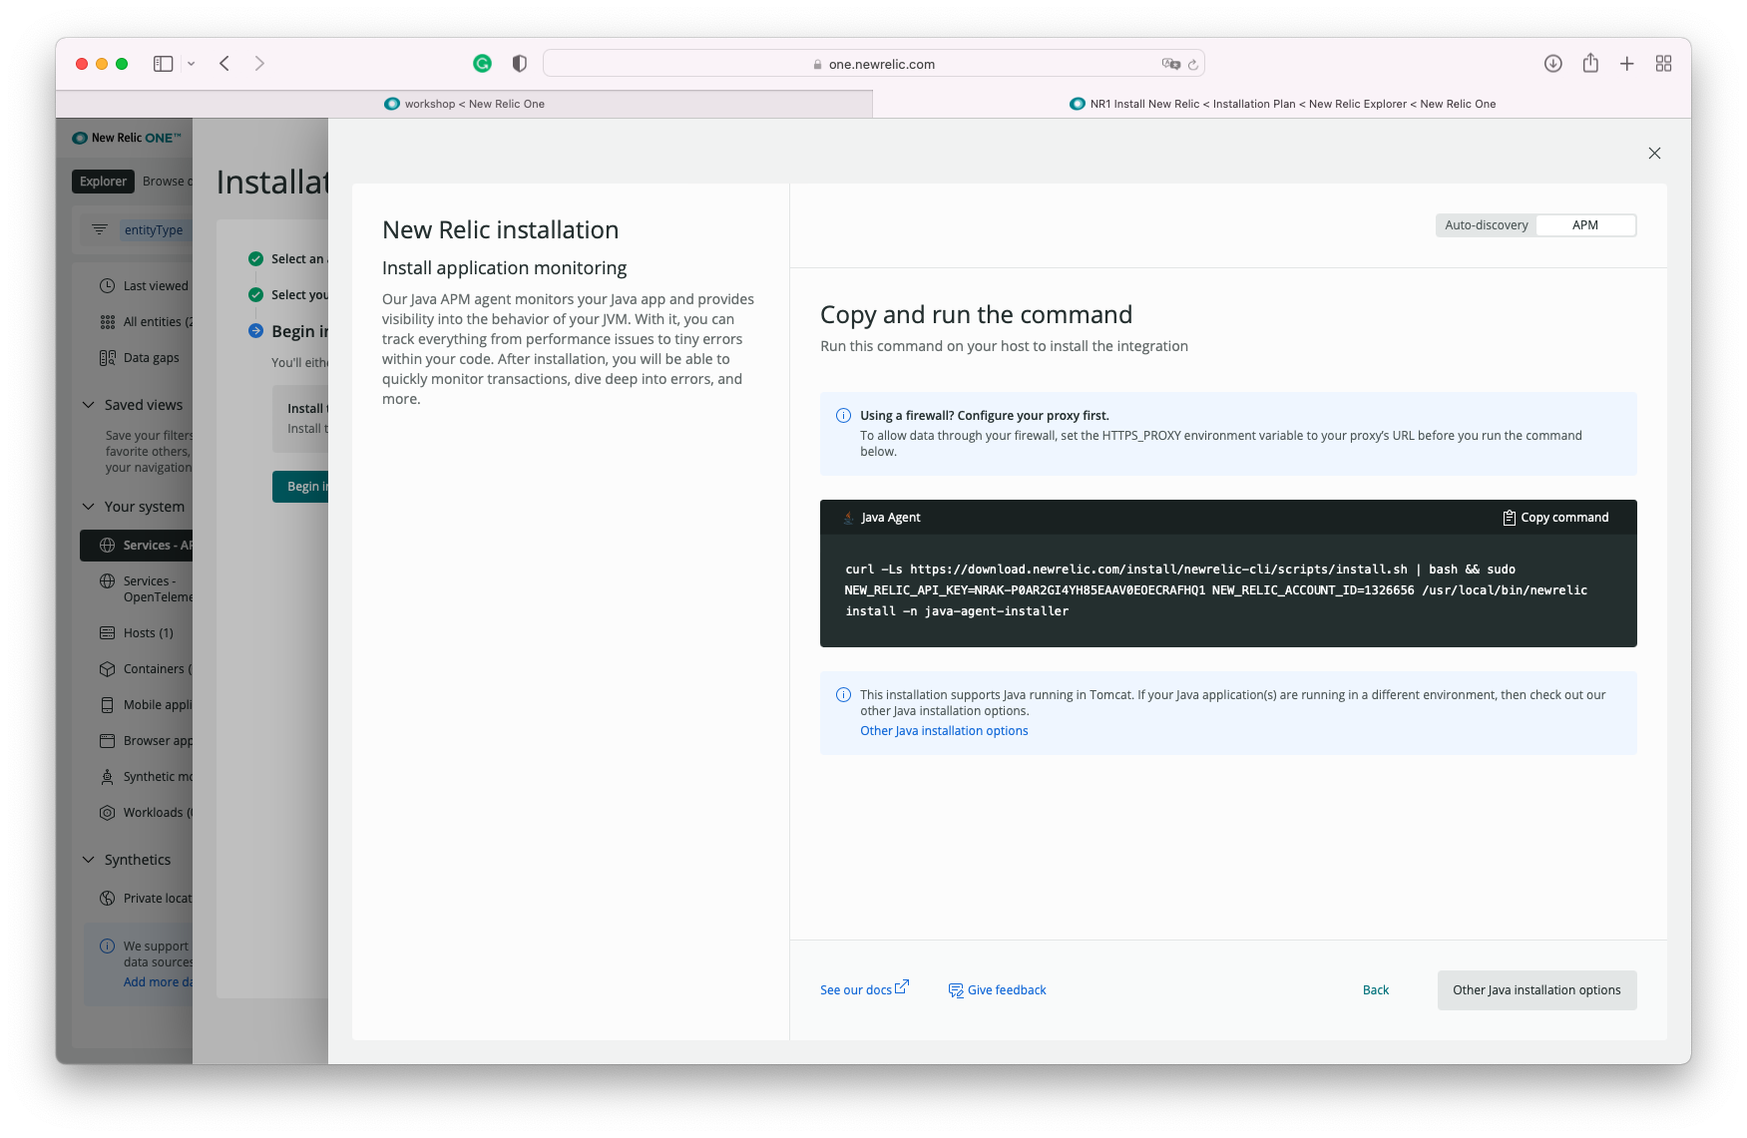
Task: Click Give feedback link
Action: click(x=997, y=990)
